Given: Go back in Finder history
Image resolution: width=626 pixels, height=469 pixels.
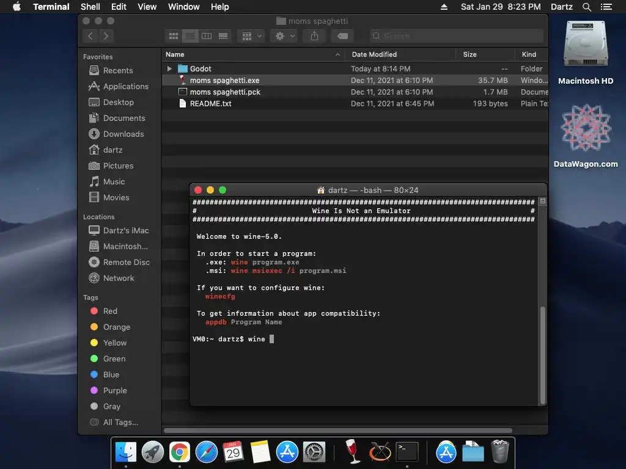Looking at the screenshot, I should click(90, 36).
